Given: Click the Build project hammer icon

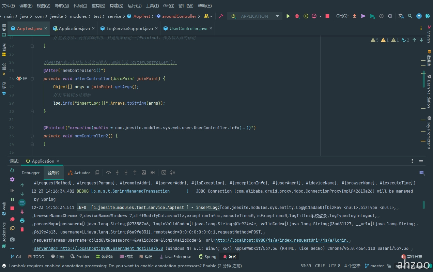Looking at the screenshot, I should coord(221,16).
